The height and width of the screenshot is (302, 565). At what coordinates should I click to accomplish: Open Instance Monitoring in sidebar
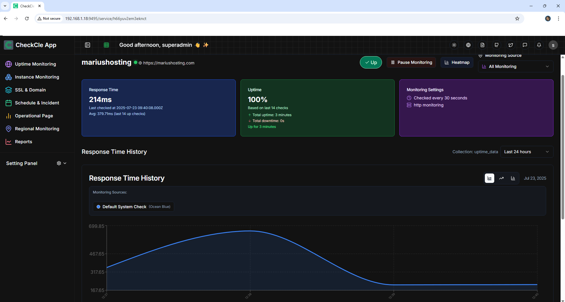[37, 77]
